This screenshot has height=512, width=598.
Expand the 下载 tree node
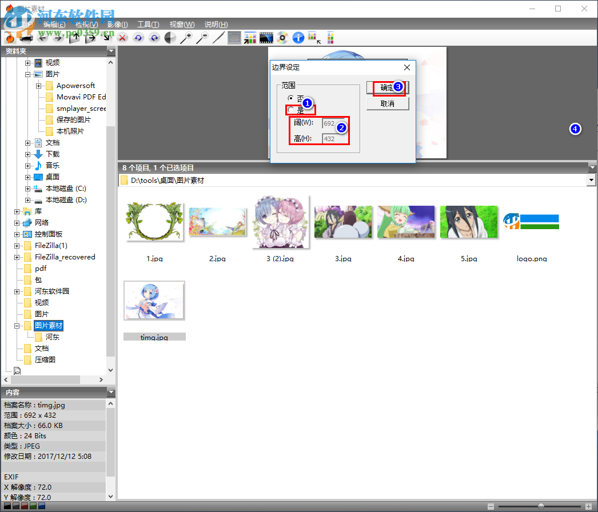(x=28, y=154)
